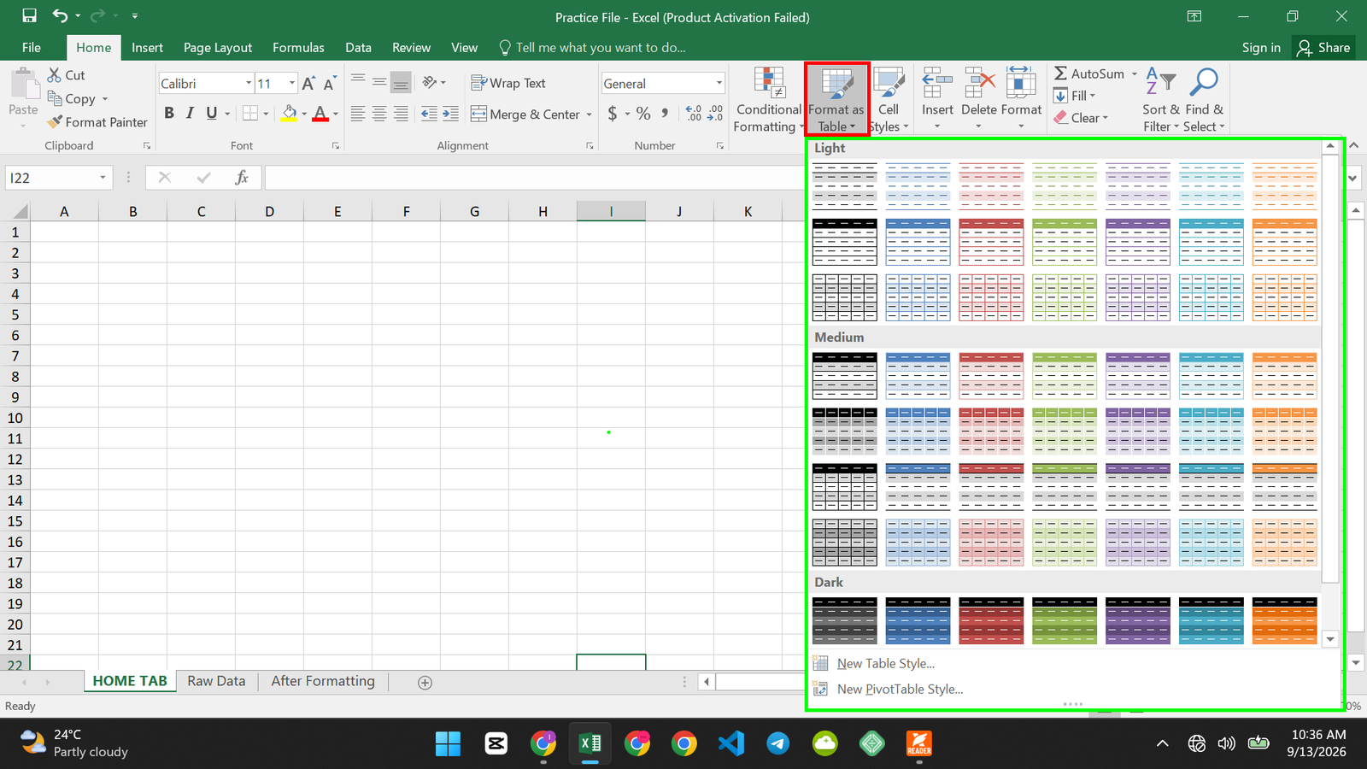Click the Insert cells icon
The height and width of the screenshot is (769, 1367).
coord(937,82)
